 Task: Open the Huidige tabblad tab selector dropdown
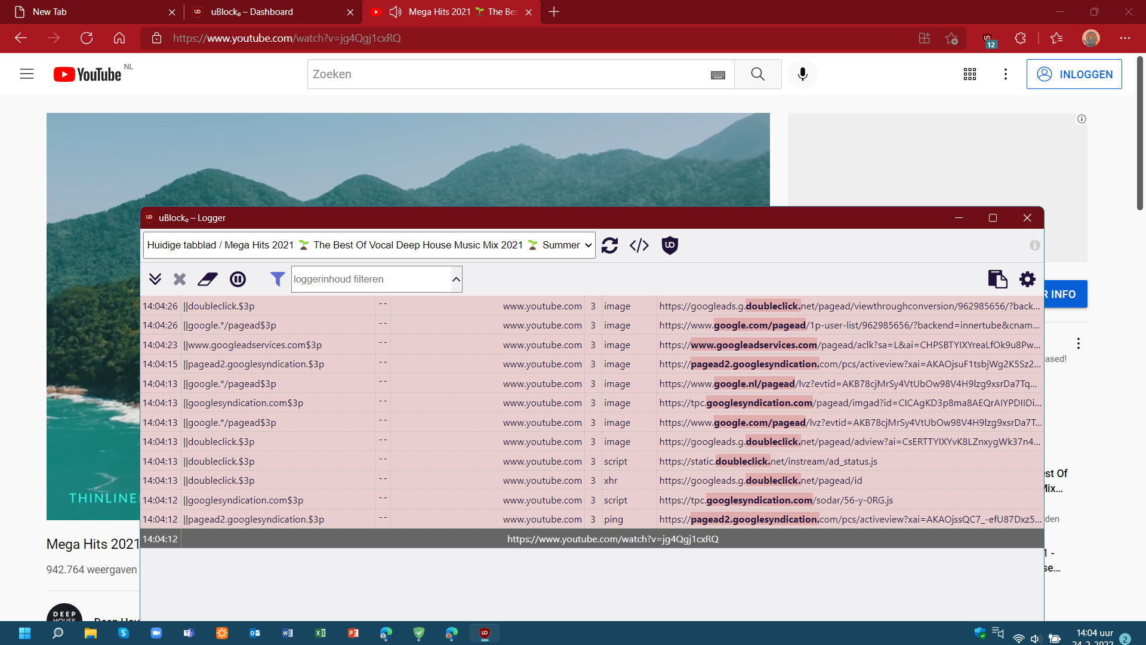coord(369,245)
